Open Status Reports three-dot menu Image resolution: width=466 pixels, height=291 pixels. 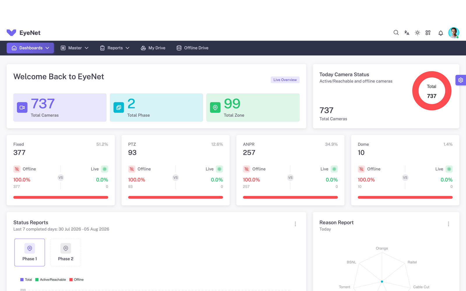point(295,224)
